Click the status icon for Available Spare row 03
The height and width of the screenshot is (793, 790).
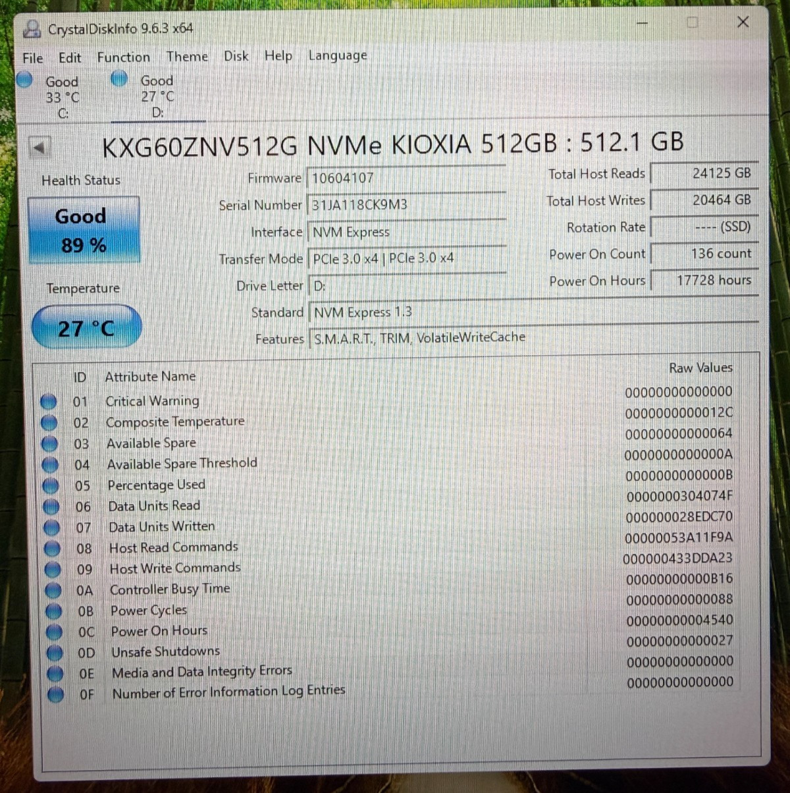click(49, 443)
